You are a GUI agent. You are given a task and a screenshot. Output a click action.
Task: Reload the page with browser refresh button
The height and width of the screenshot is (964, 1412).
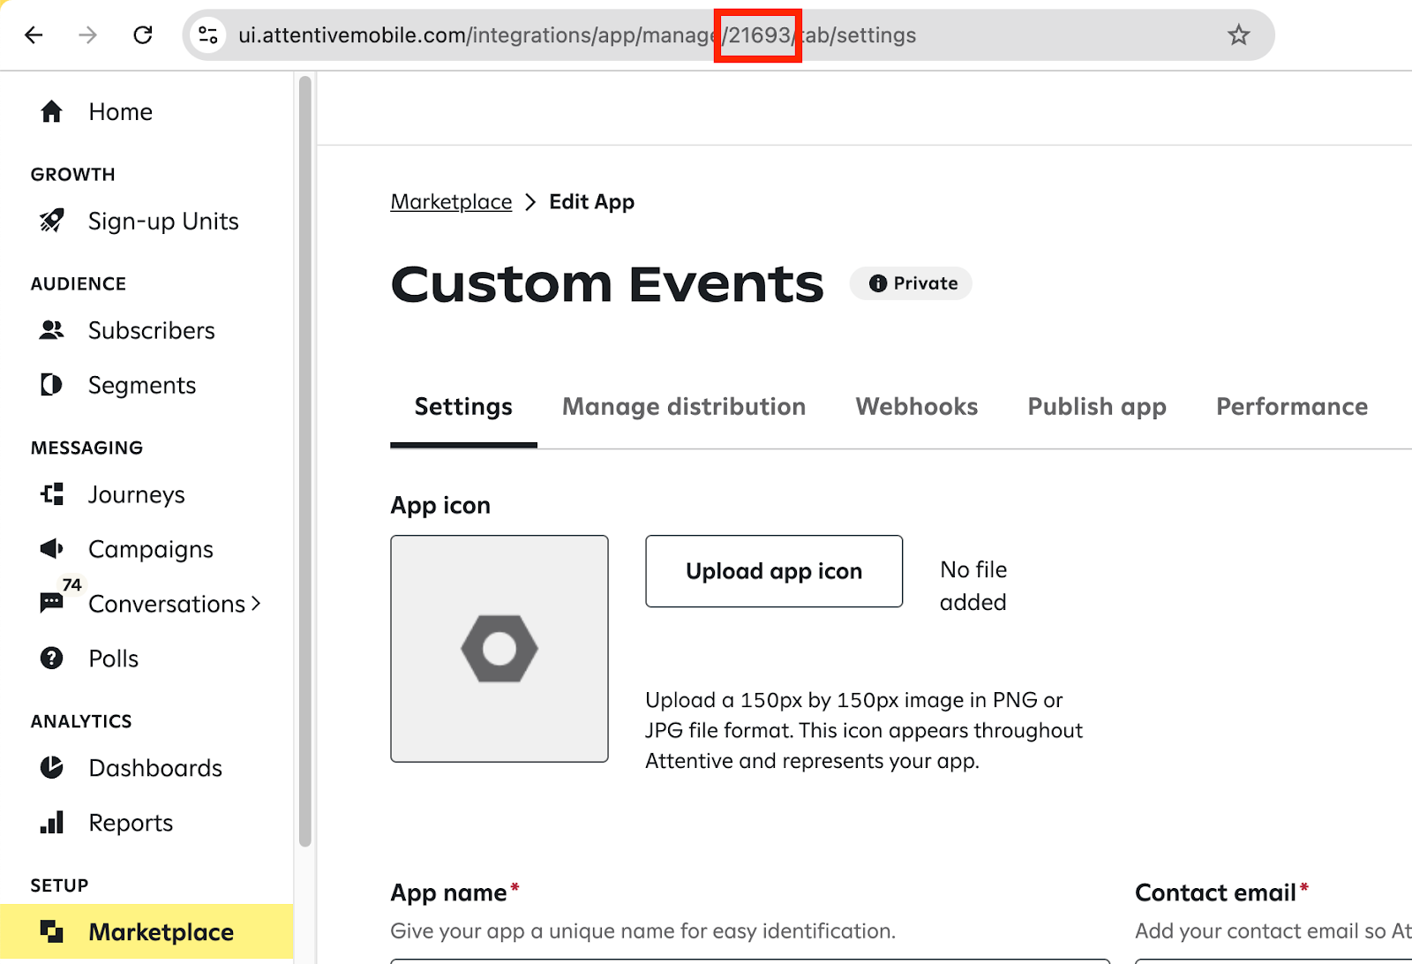[x=143, y=35]
